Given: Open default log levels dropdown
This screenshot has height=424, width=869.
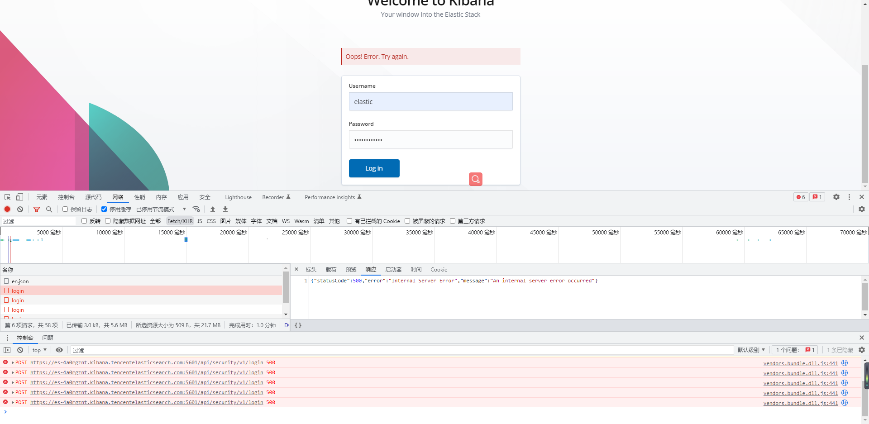Looking at the screenshot, I should [x=751, y=350].
